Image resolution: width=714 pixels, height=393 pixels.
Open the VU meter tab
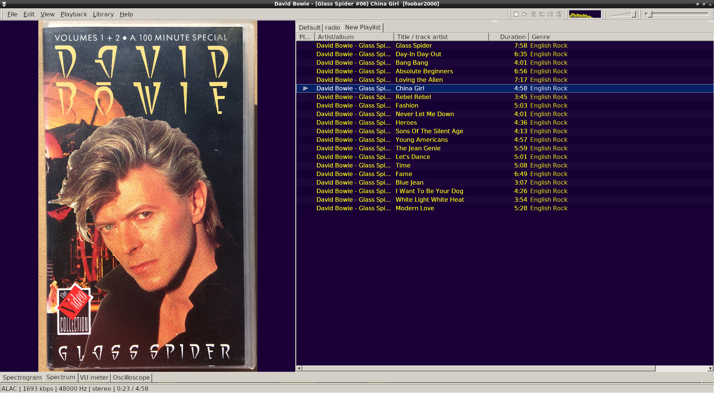point(94,377)
